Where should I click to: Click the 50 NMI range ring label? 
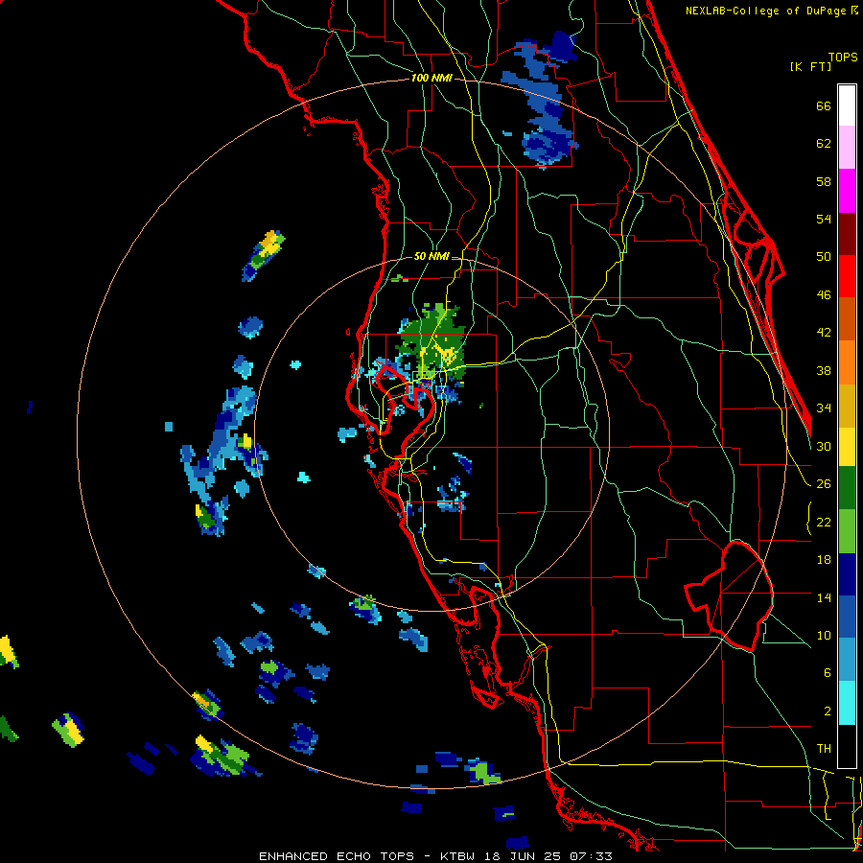click(431, 256)
